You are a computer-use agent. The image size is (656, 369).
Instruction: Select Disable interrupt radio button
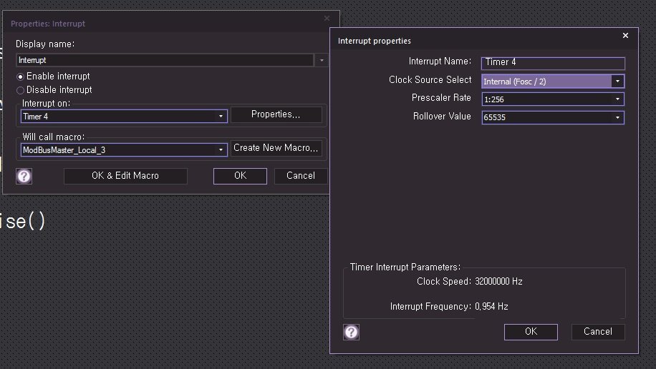coord(21,90)
